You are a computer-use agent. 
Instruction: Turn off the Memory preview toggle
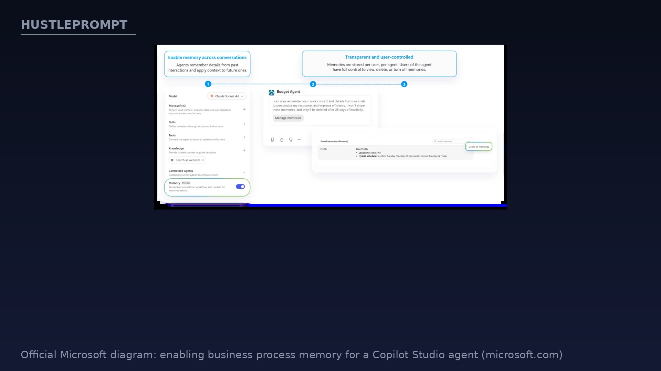coord(240,187)
